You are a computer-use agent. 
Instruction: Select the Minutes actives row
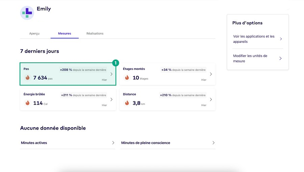[68, 143]
